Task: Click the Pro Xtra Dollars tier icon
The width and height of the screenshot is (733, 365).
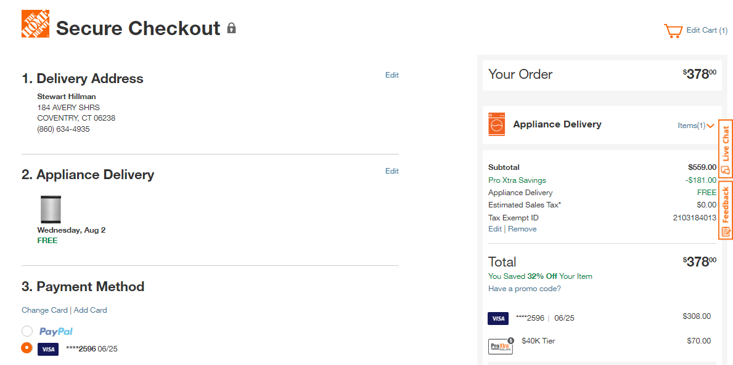Action: click(x=501, y=346)
